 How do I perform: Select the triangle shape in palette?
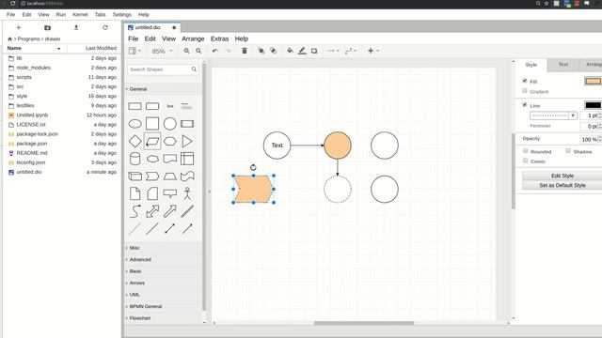tap(187, 142)
